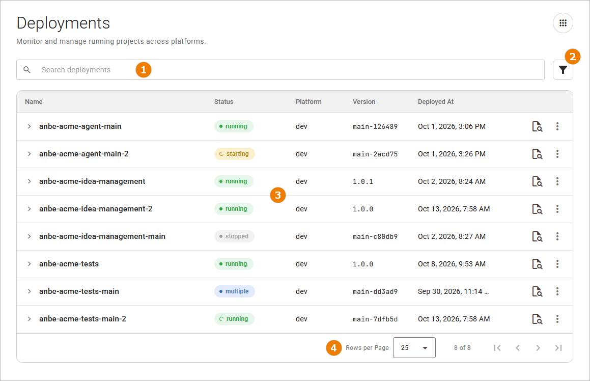The width and height of the screenshot is (590, 381).
Task: Click the stopped status badge
Action: (x=234, y=236)
